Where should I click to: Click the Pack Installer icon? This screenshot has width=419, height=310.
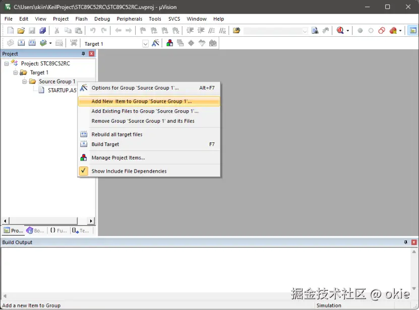click(x=213, y=43)
